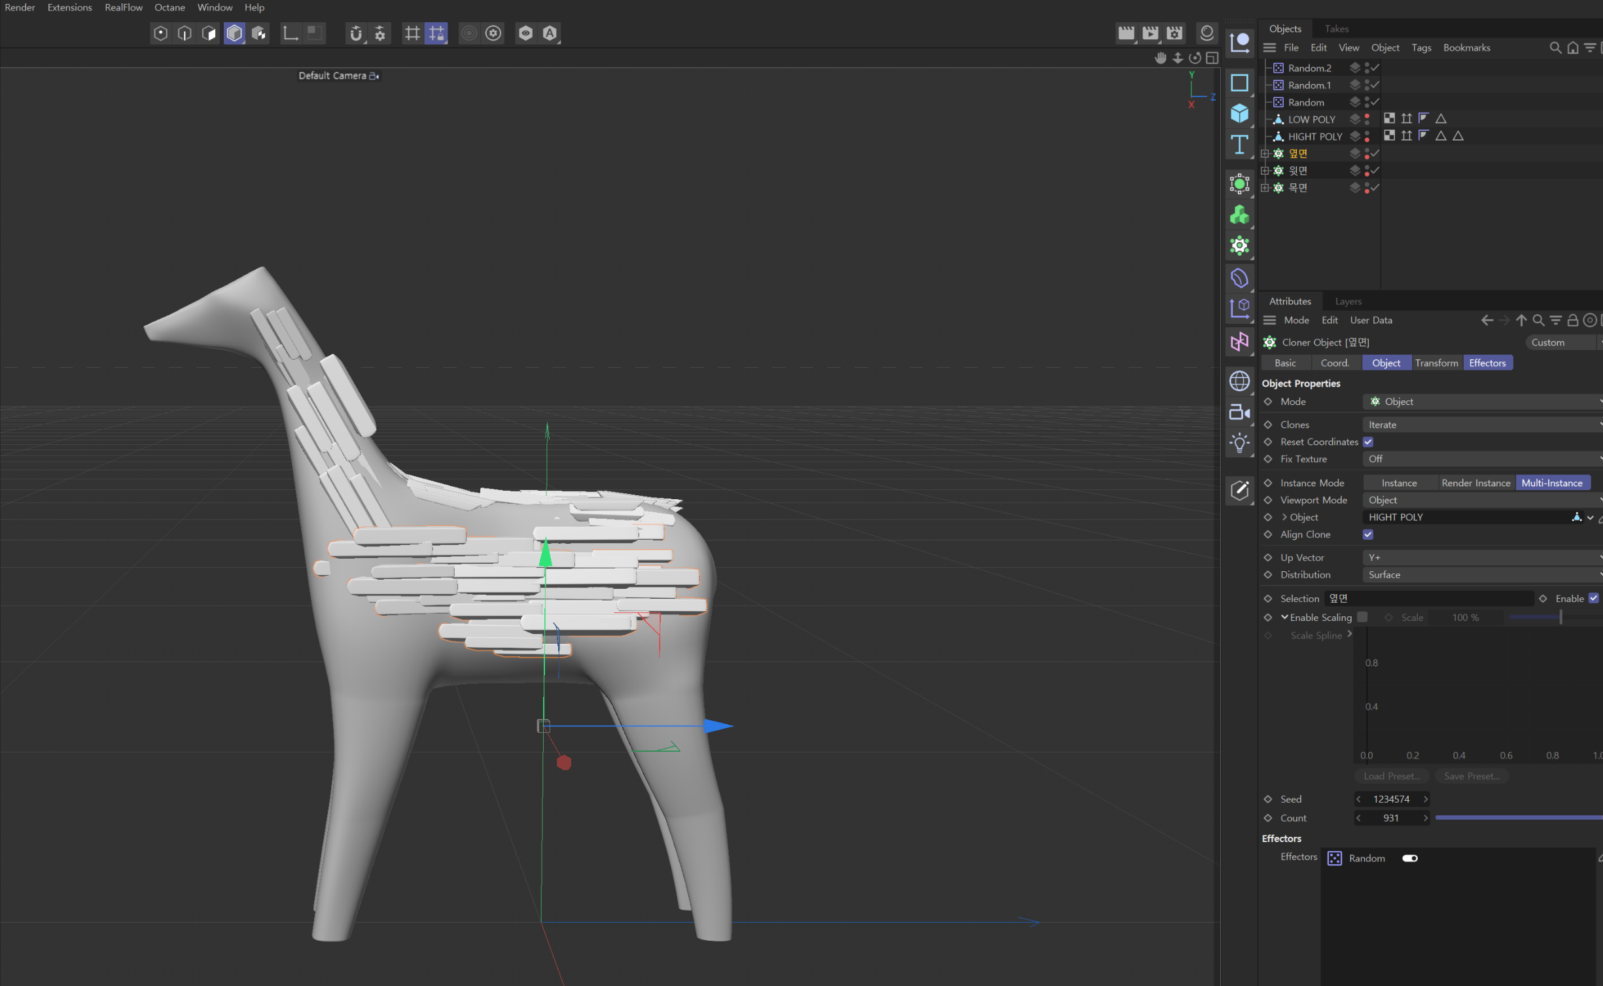This screenshot has height=986, width=1603.
Task: Select the Text spline T icon
Action: click(x=1239, y=145)
